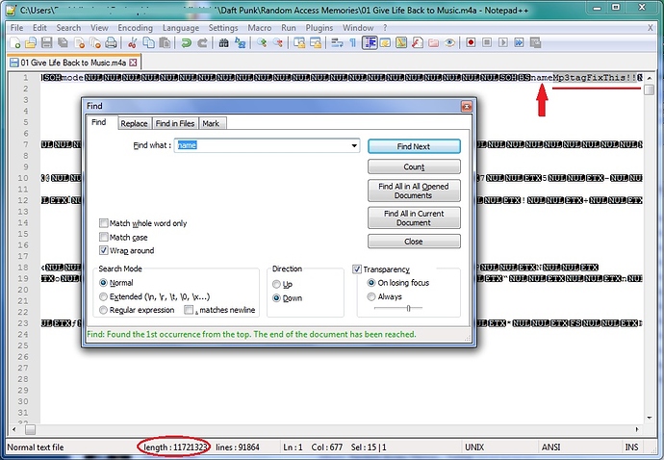664x460 pixels.
Task: Click the Playback macro toolbar icon
Action: point(502,42)
